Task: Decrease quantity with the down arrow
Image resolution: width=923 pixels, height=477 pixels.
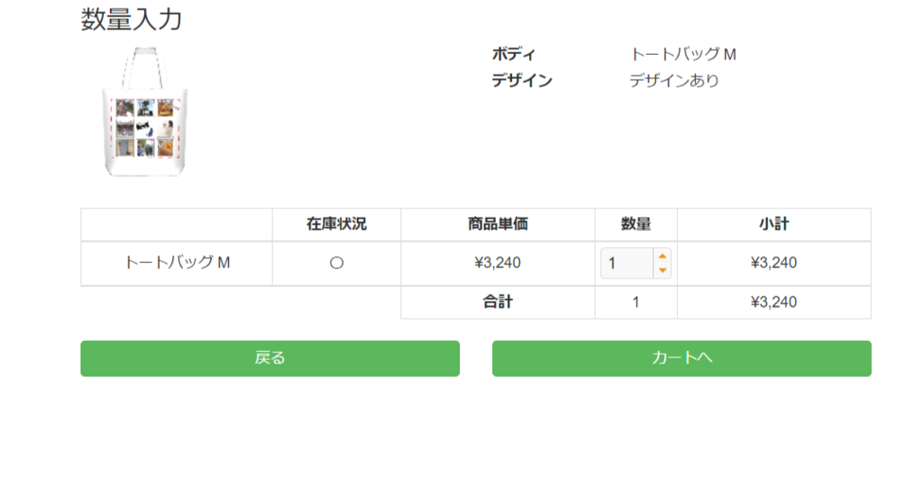Action: (x=663, y=270)
